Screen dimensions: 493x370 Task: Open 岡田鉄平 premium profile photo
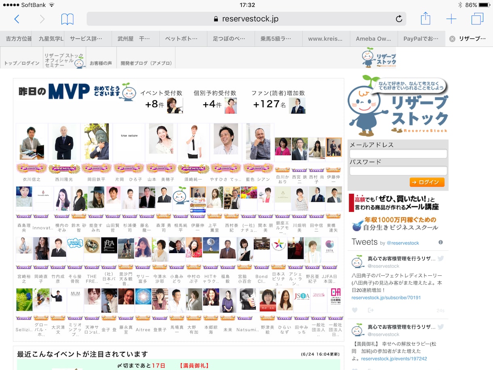[x=97, y=142]
